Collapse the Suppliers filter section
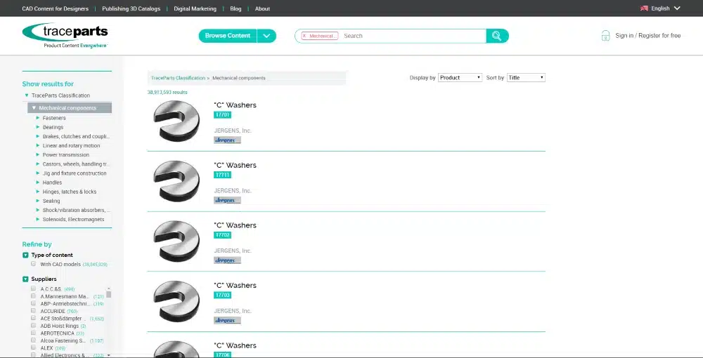This screenshot has width=703, height=358. (x=25, y=279)
